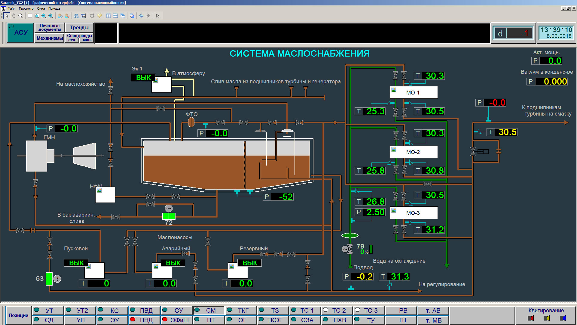Screen dimensions: 577x325
Task: Open the help question mark icon
Action: [x=99, y=16]
